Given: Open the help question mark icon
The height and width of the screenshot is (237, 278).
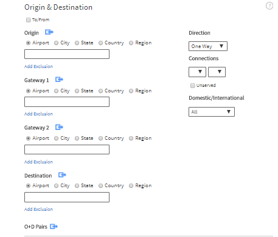Looking at the screenshot, I should coord(269,5).
